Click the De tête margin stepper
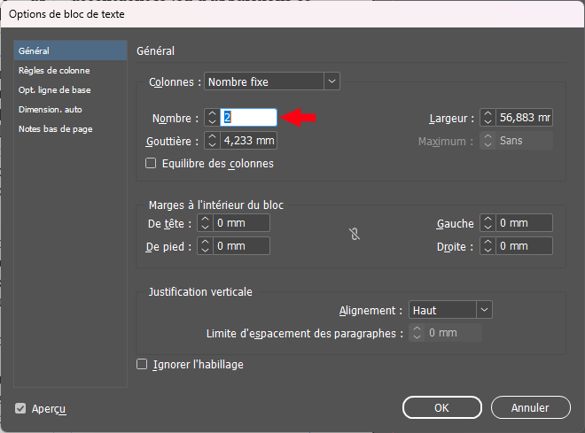585x433 pixels. coord(204,223)
